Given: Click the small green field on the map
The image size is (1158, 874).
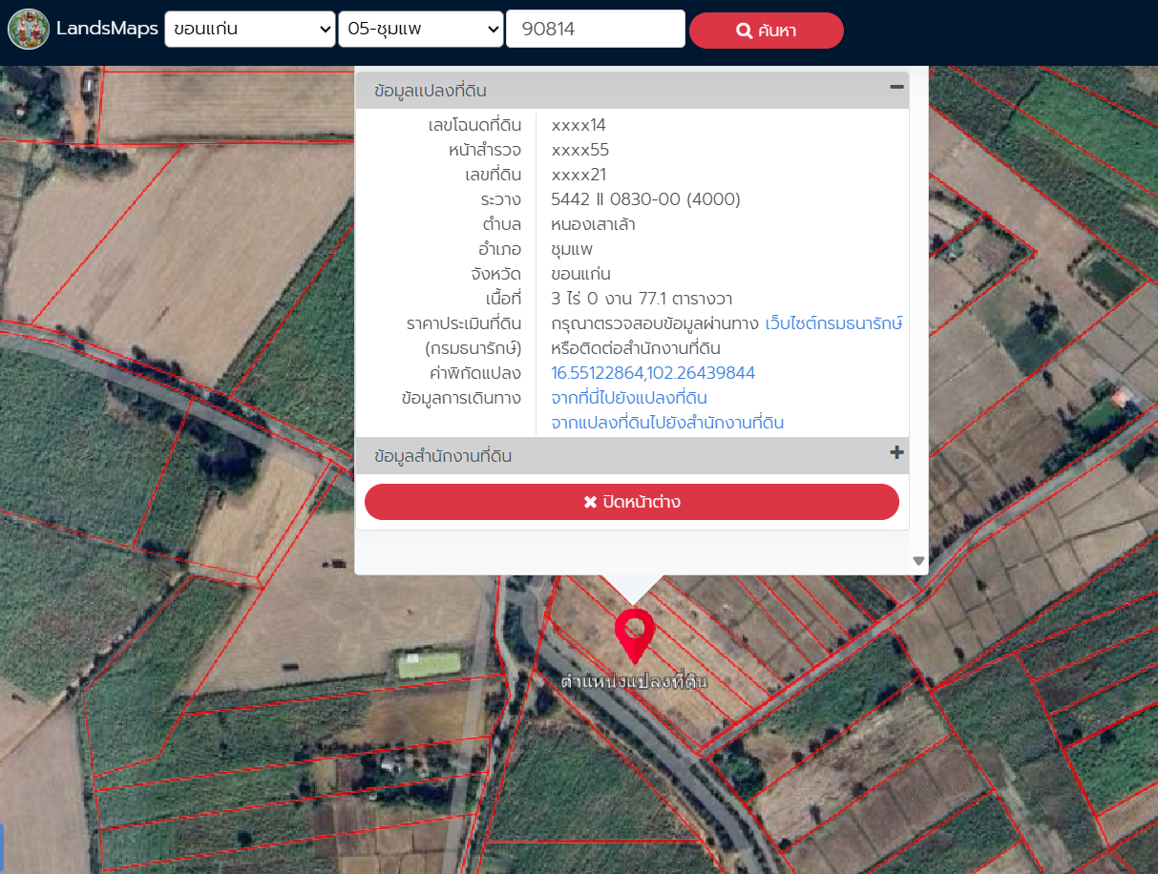Looking at the screenshot, I should [x=429, y=663].
